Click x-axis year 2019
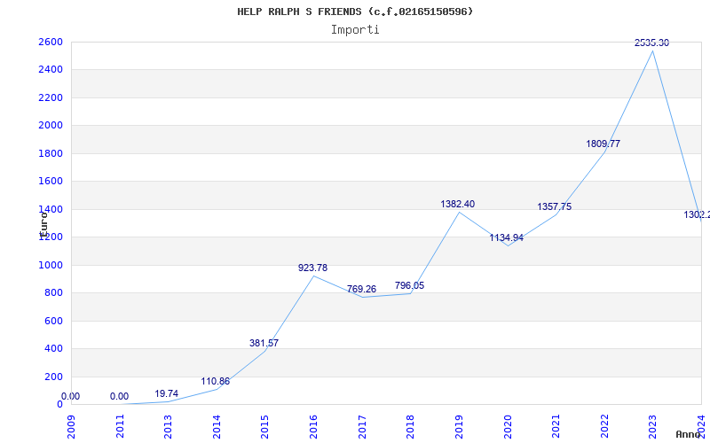 click(459, 427)
